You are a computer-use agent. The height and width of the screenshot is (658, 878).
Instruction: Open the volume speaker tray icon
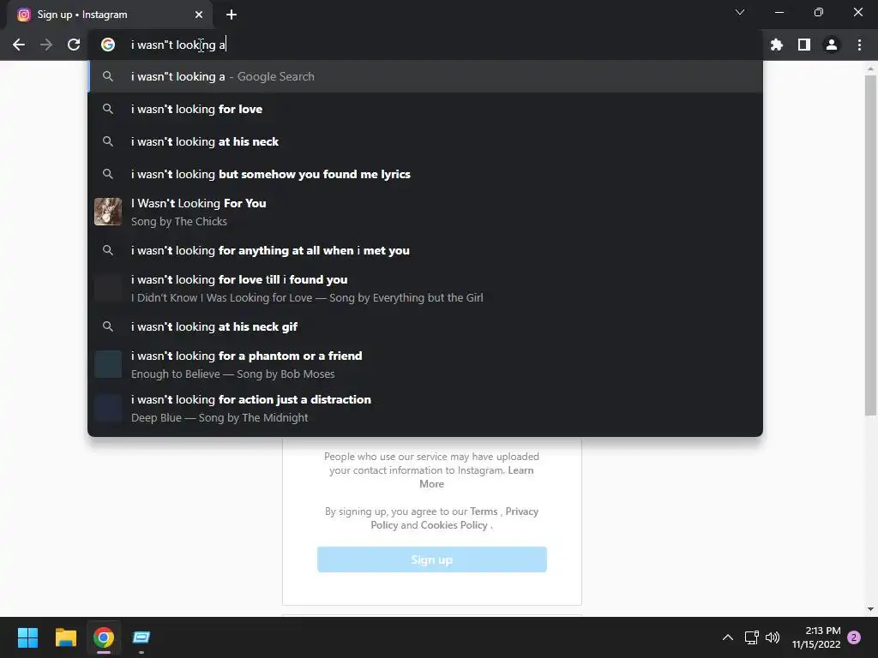(x=773, y=637)
